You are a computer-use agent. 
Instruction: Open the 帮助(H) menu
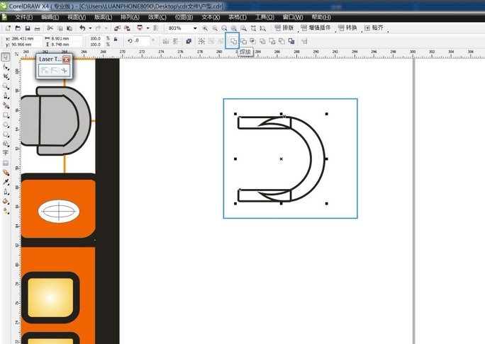point(320,16)
